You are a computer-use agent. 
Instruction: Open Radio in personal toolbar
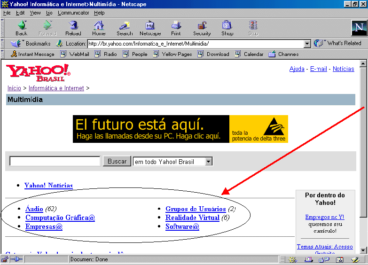click(x=106, y=54)
